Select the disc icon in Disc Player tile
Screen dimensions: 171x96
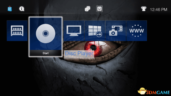coord(46,34)
